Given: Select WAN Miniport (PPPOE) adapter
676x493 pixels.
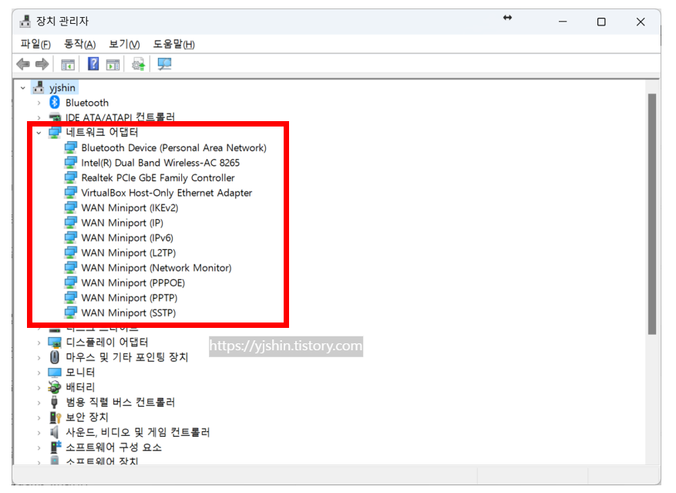Looking at the screenshot, I should [133, 283].
